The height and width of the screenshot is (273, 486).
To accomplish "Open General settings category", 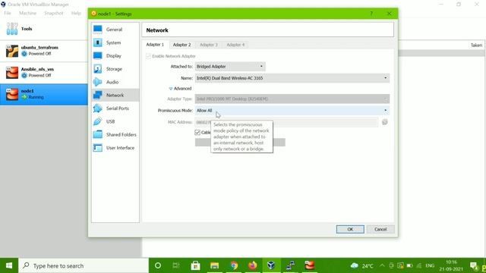I will 115,30.
